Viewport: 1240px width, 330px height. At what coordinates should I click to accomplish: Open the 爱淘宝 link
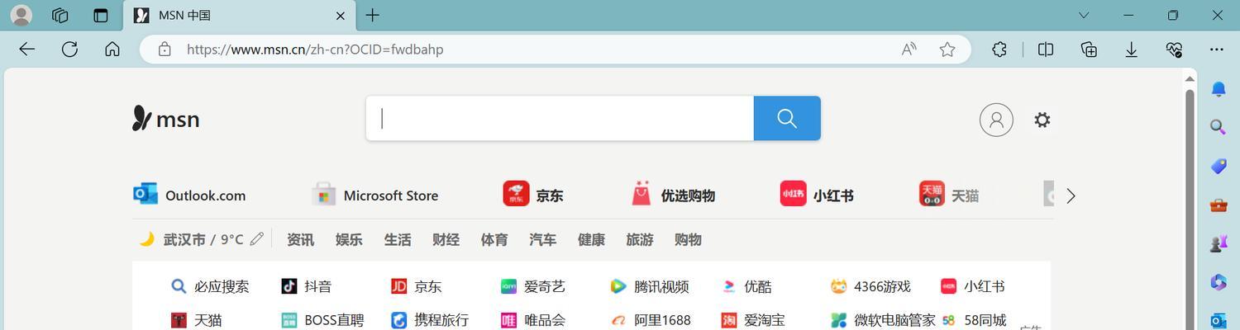(753, 320)
